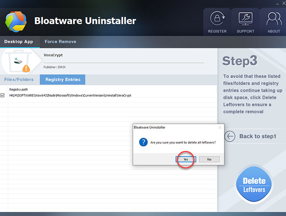286x216 pixels.
Task: Click the Registry path column header
Action: click(x=19, y=89)
